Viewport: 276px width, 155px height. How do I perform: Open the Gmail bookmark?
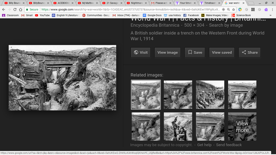27,15
